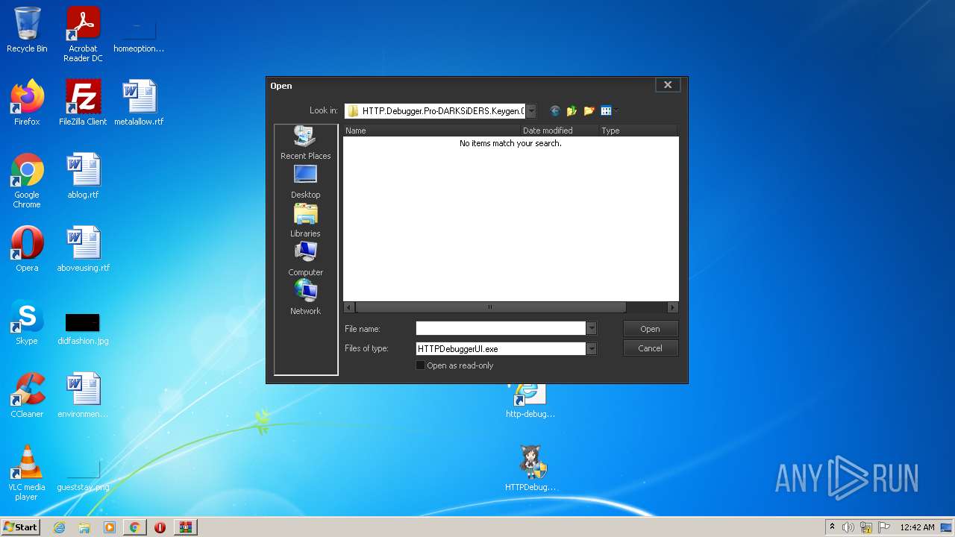Launch Opera desktop shortcut
955x537 pixels.
27,249
